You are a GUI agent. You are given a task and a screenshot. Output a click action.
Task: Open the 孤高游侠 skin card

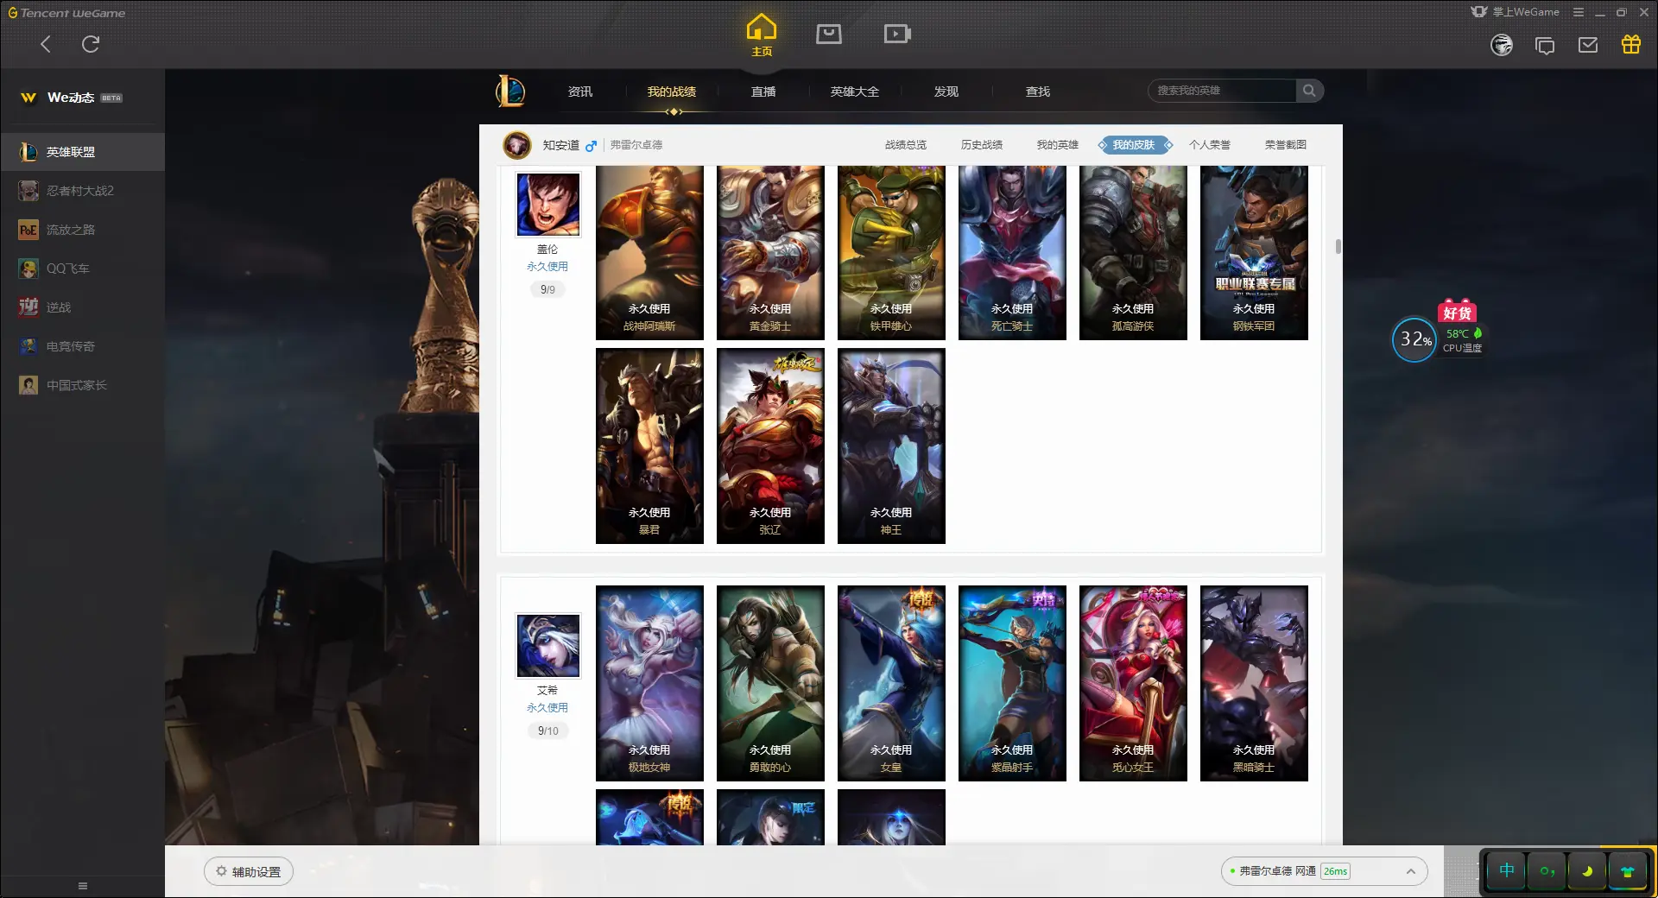(x=1133, y=253)
